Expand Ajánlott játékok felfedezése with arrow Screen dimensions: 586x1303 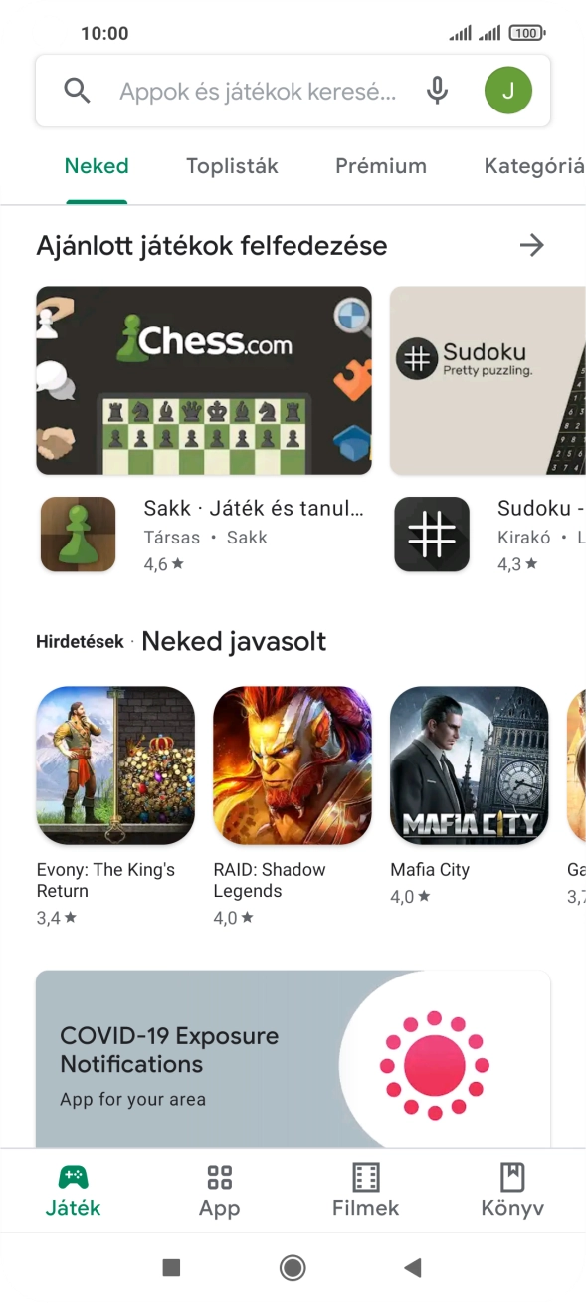pos(532,245)
